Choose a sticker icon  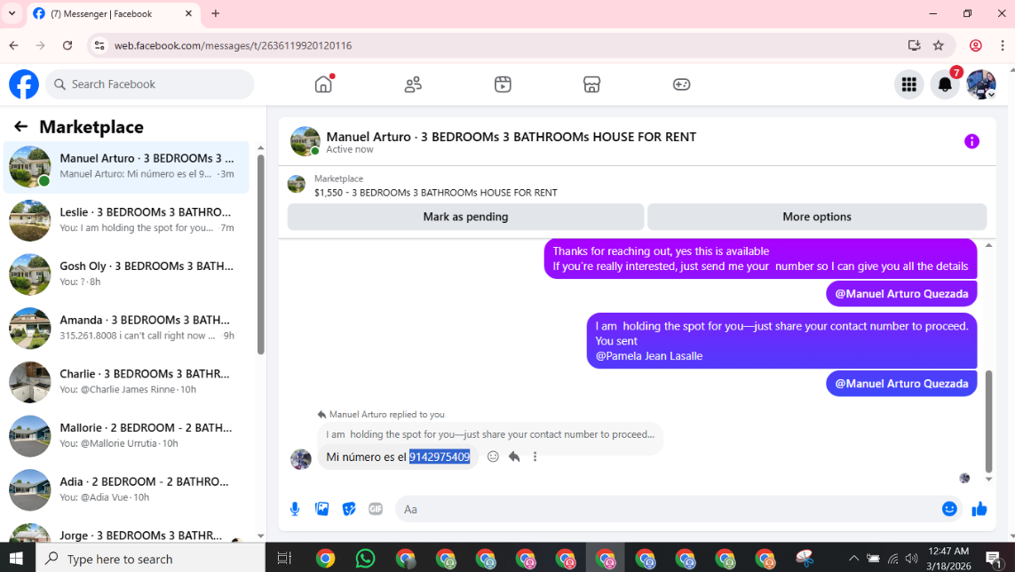[349, 509]
